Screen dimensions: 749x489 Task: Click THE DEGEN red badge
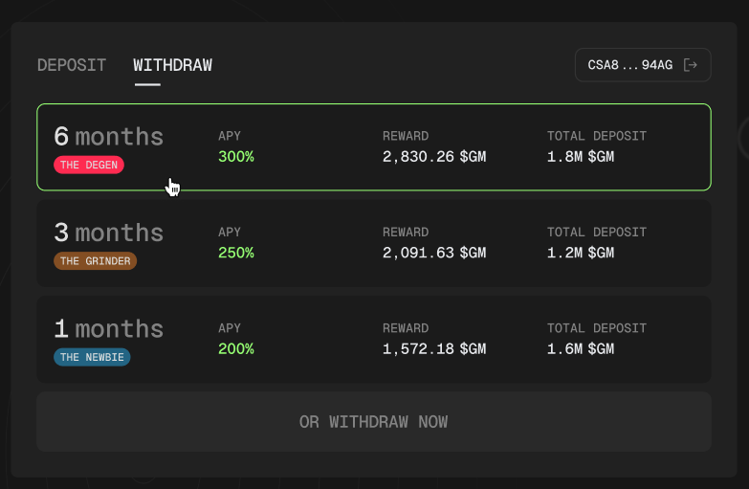89,165
